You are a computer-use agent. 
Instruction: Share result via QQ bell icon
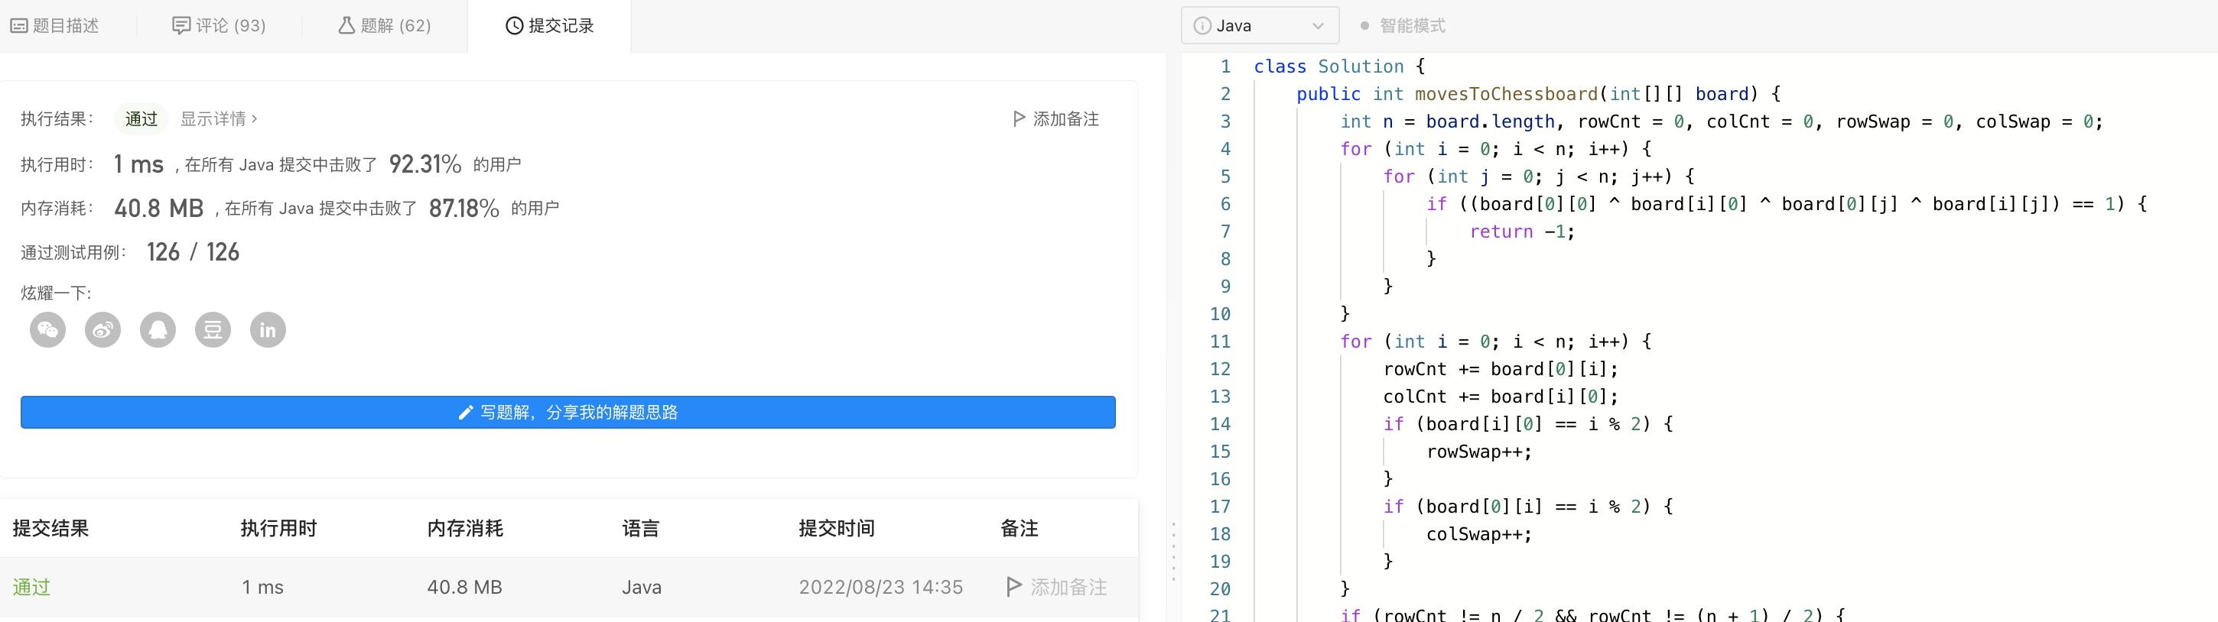click(x=158, y=329)
